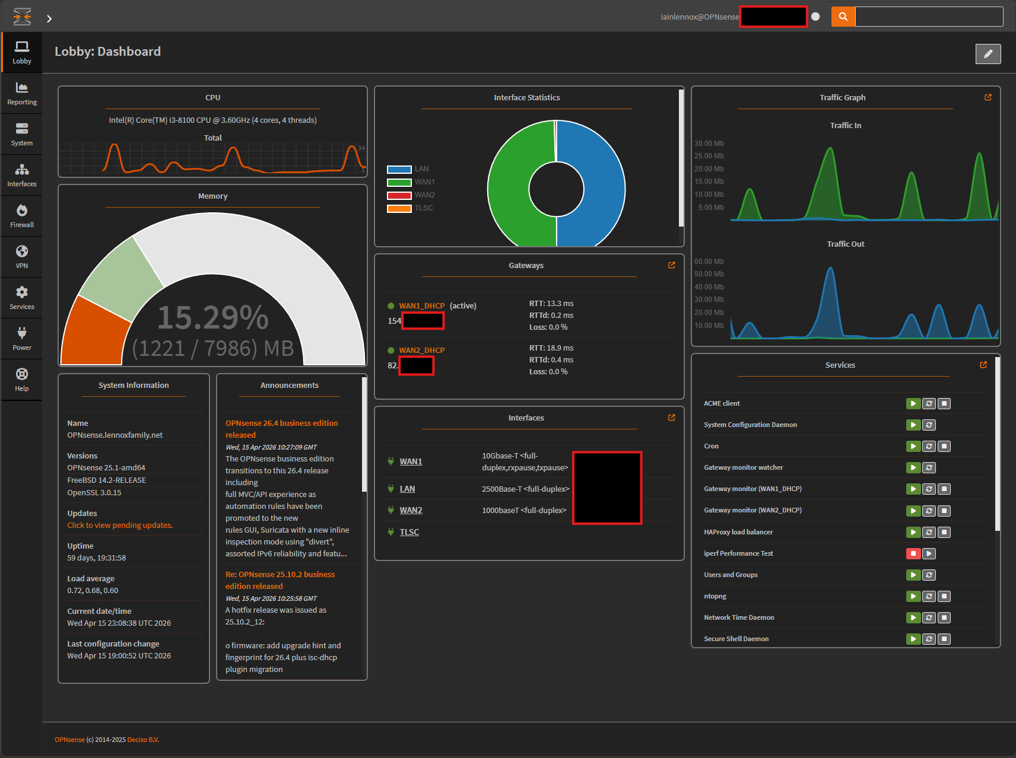The width and height of the screenshot is (1016, 758).
Task: Open the Gateways widget external link icon
Action: (671, 265)
